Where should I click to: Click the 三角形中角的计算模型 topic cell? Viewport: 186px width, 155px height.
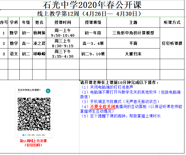tap(133, 33)
